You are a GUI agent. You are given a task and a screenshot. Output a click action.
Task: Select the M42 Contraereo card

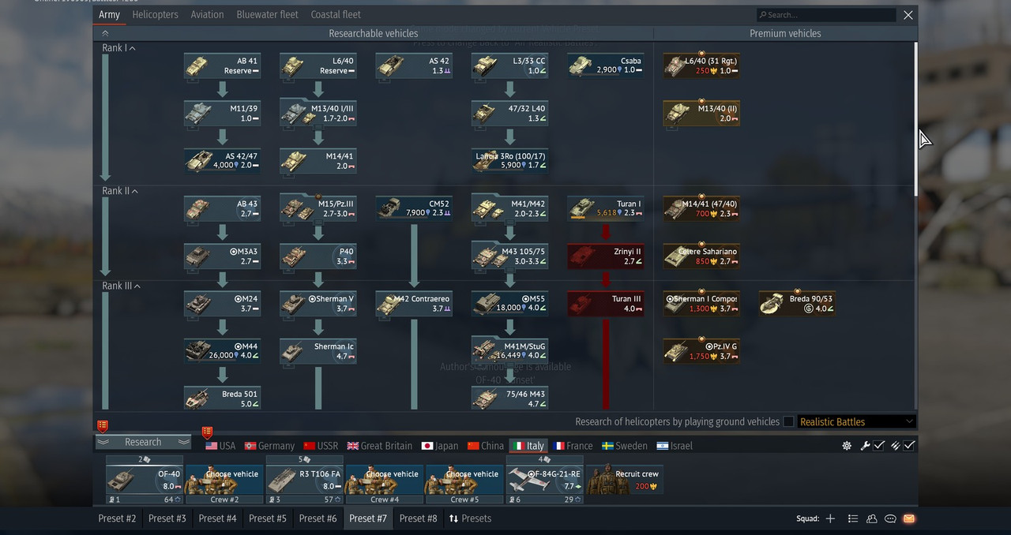coord(414,304)
